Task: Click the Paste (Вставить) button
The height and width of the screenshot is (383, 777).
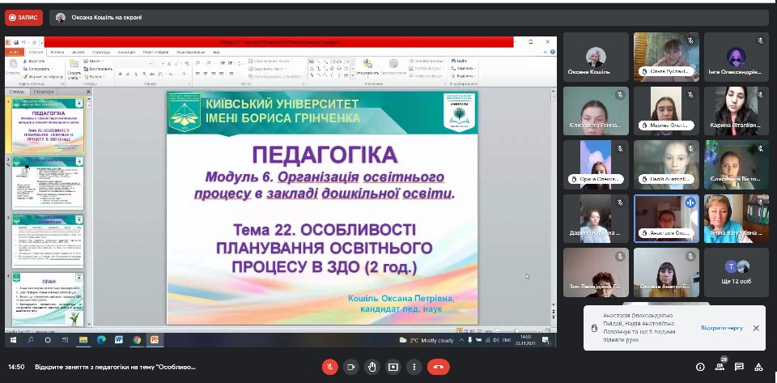Action: pyautogui.click(x=13, y=67)
